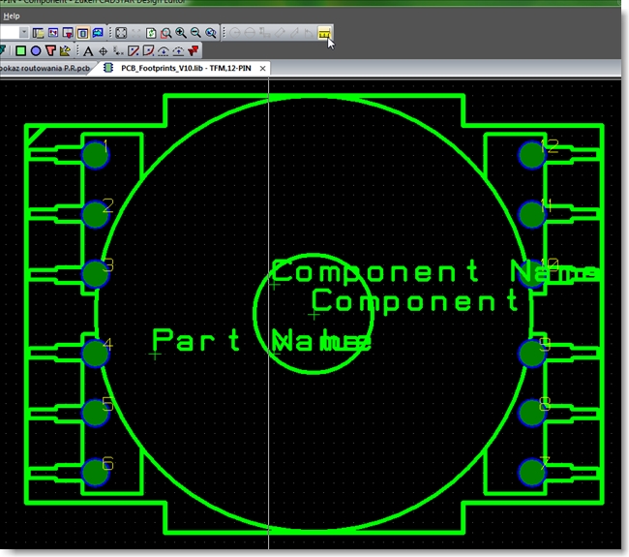Select pad number 2
The width and height of the screenshot is (629, 557).
point(95,215)
